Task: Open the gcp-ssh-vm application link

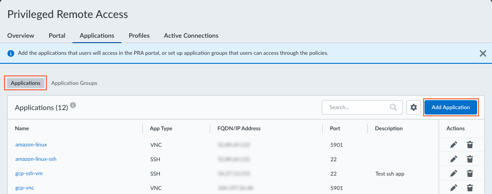Action: pyautogui.click(x=29, y=173)
